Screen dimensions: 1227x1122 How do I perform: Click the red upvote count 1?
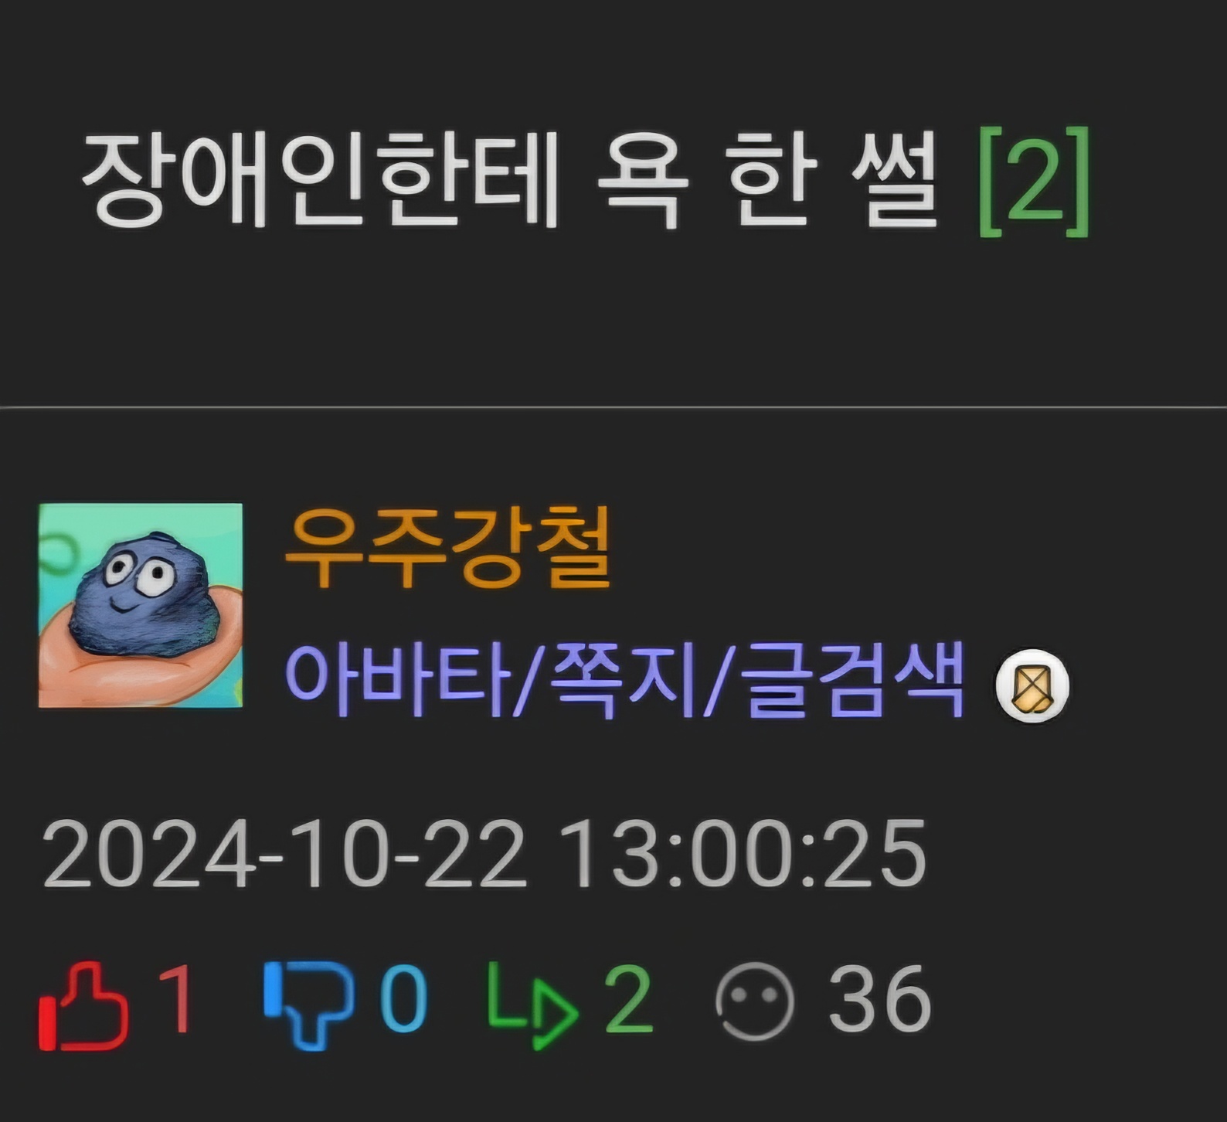tap(175, 1000)
